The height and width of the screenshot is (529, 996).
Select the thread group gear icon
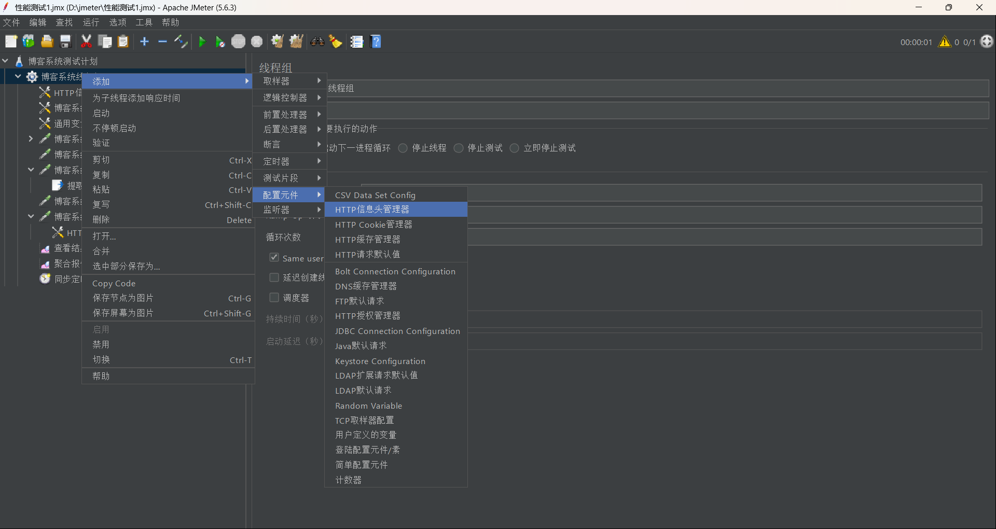32,77
